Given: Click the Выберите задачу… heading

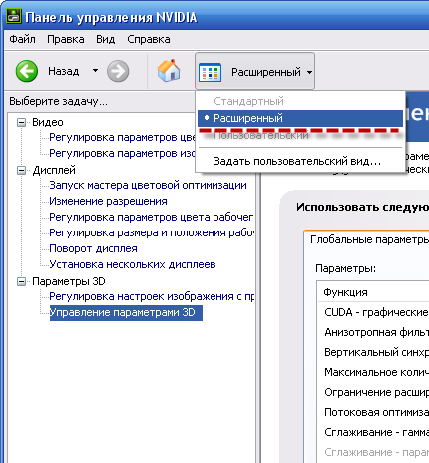Looking at the screenshot, I should click(58, 101).
